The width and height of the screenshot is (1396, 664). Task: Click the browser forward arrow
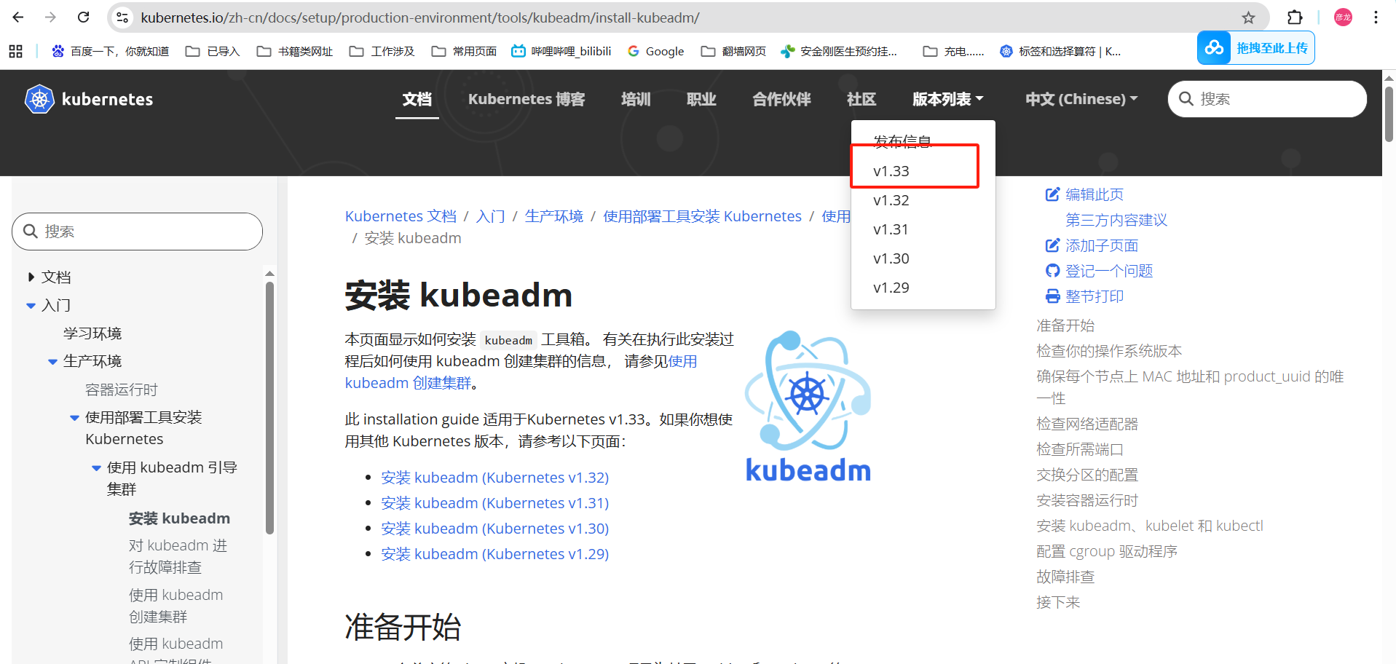50,17
